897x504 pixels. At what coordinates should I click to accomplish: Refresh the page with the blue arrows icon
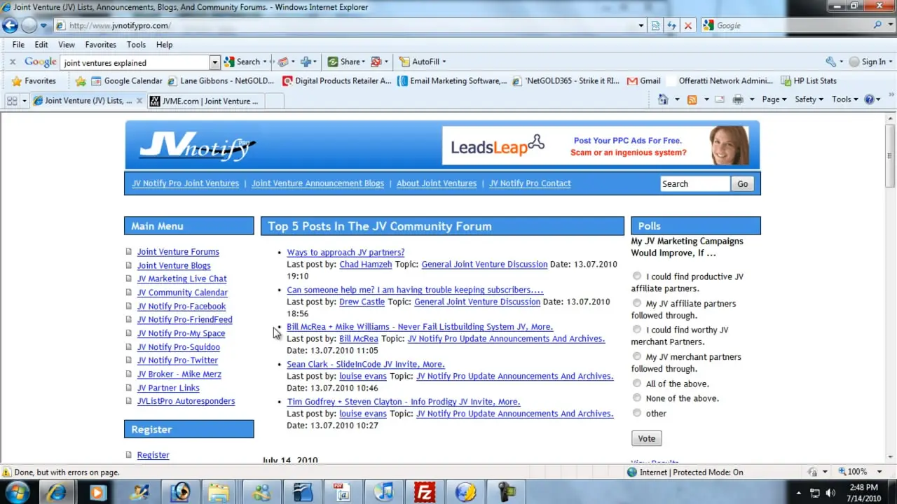[672, 26]
